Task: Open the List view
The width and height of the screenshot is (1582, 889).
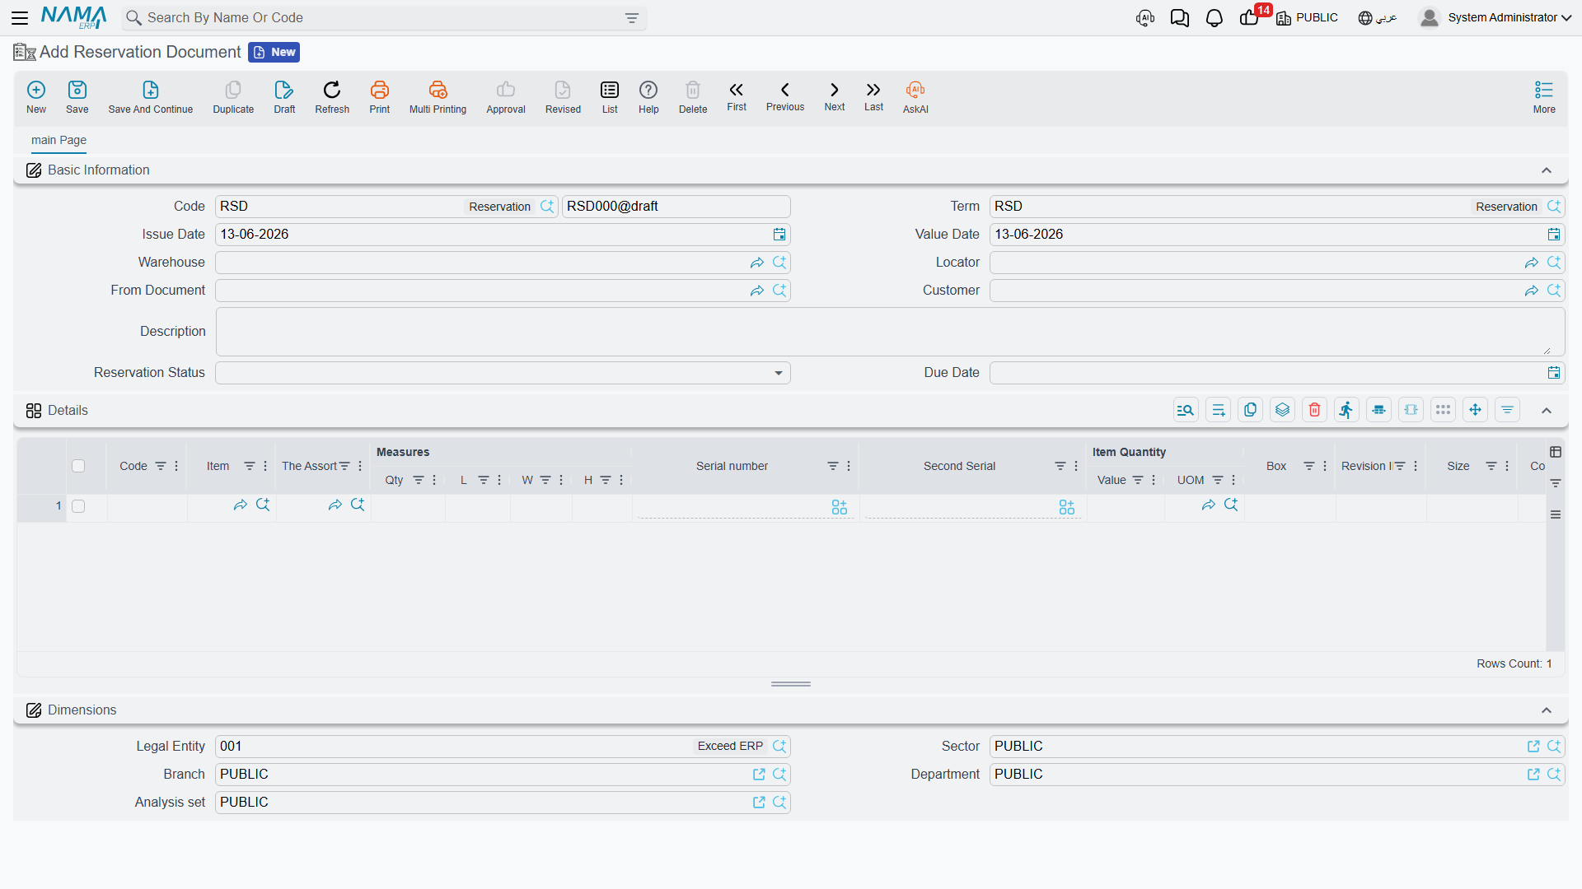Action: pos(610,97)
